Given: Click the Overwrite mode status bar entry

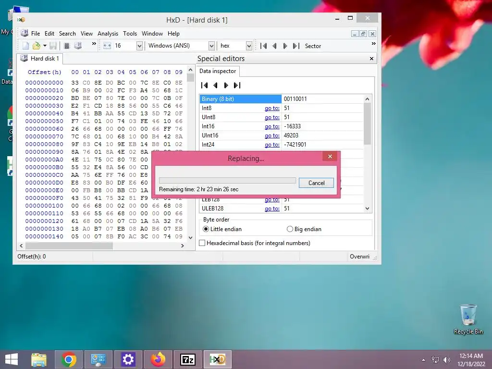Looking at the screenshot, I should point(359,257).
